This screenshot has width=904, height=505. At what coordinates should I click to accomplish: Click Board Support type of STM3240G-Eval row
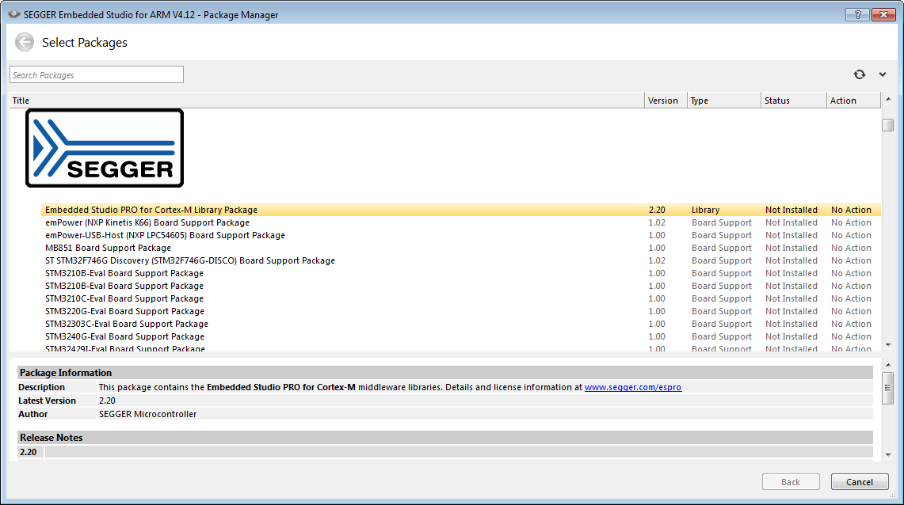(721, 337)
